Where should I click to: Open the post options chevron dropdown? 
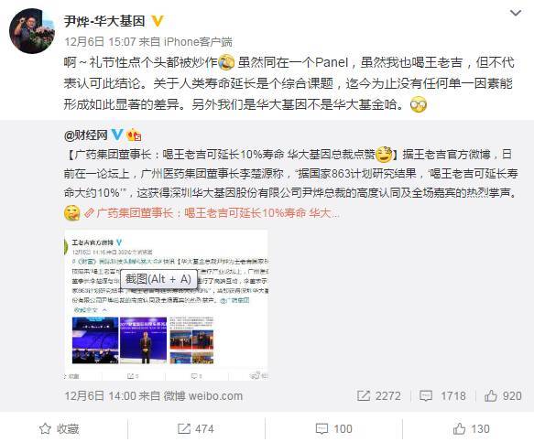coord(516,14)
